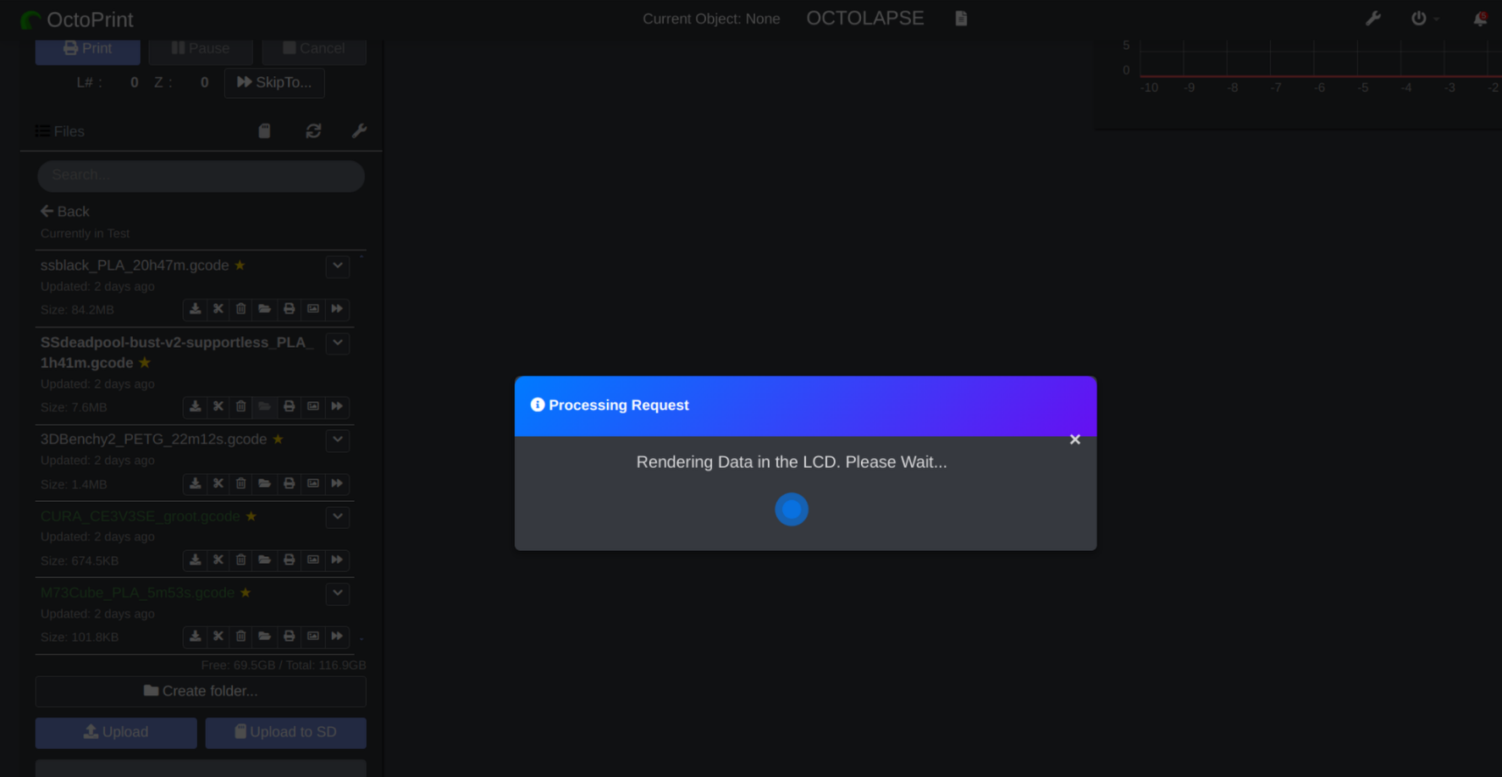Cut 3DBenchy2_PETG_22m12s.gcode with scissors icon
Viewport: 1502px width, 777px height.
tap(218, 484)
